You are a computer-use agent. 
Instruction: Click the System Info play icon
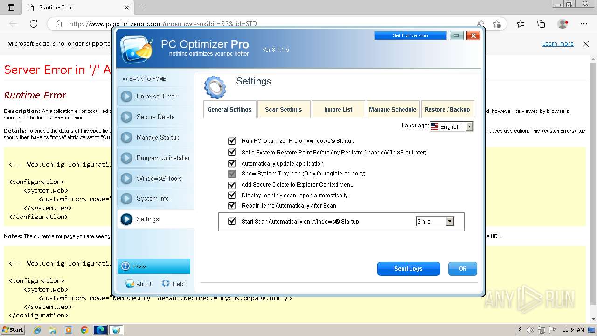(x=126, y=198)
